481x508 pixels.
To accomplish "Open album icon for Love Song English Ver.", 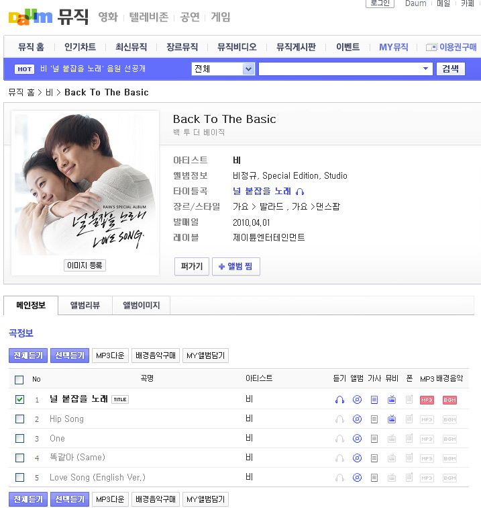I will [x=357, y=478].
